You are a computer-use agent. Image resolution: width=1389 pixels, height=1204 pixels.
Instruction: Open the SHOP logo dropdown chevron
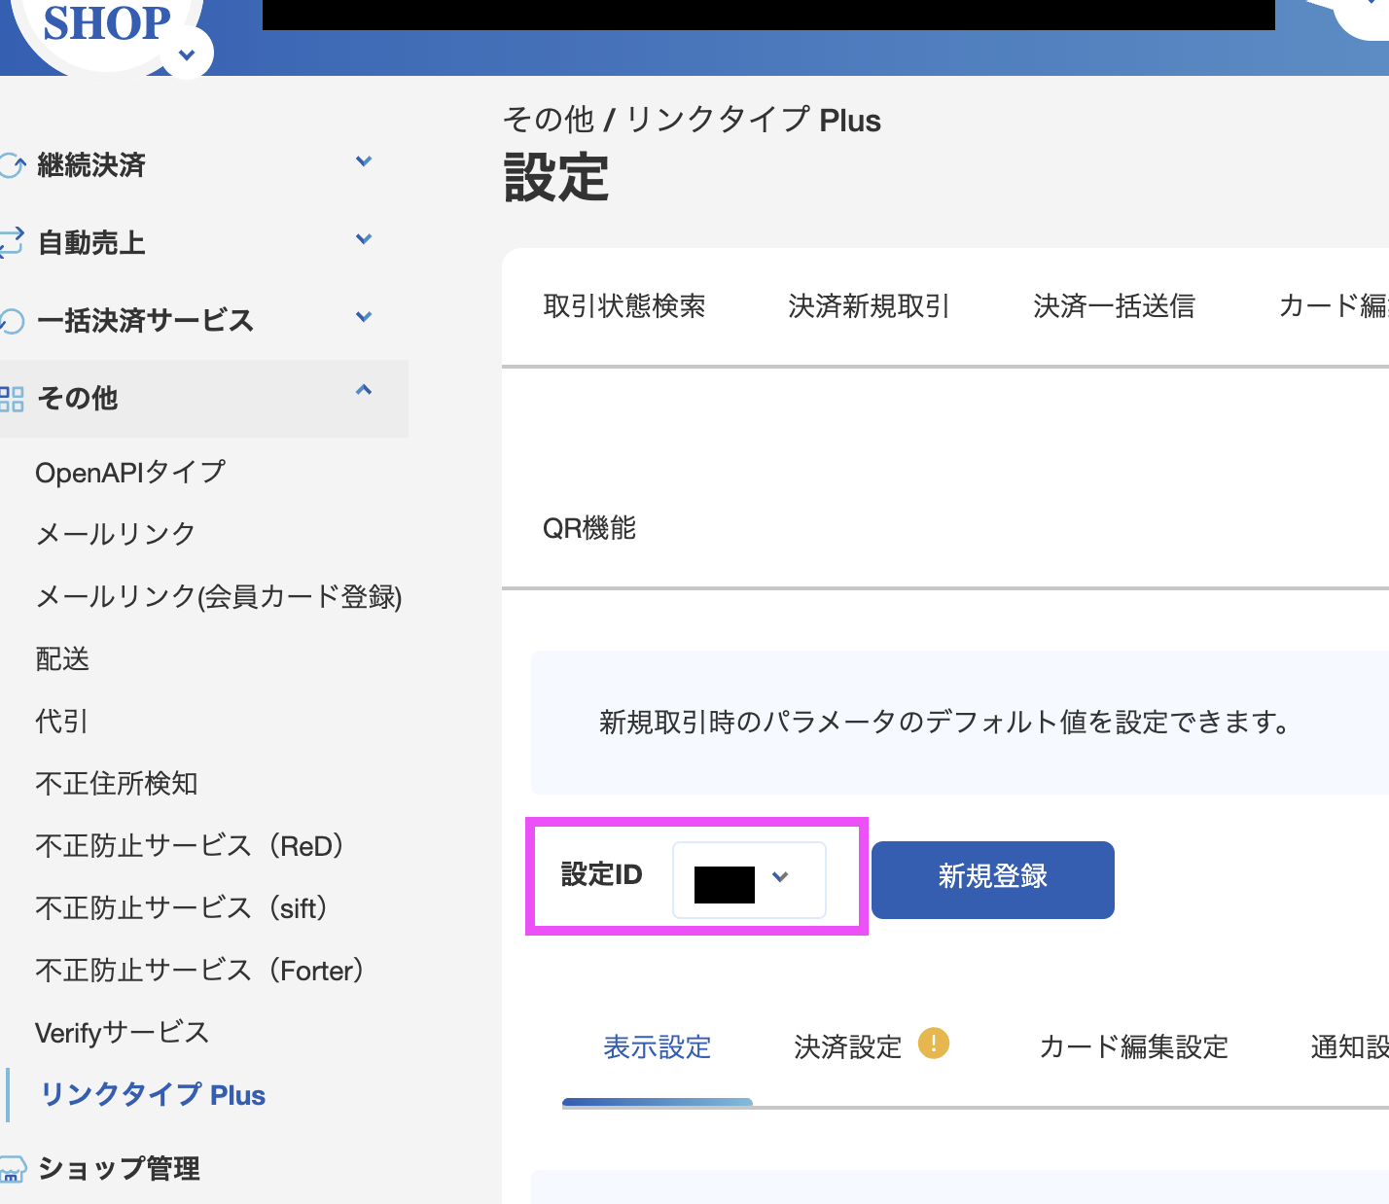click(x=187, y=54)
